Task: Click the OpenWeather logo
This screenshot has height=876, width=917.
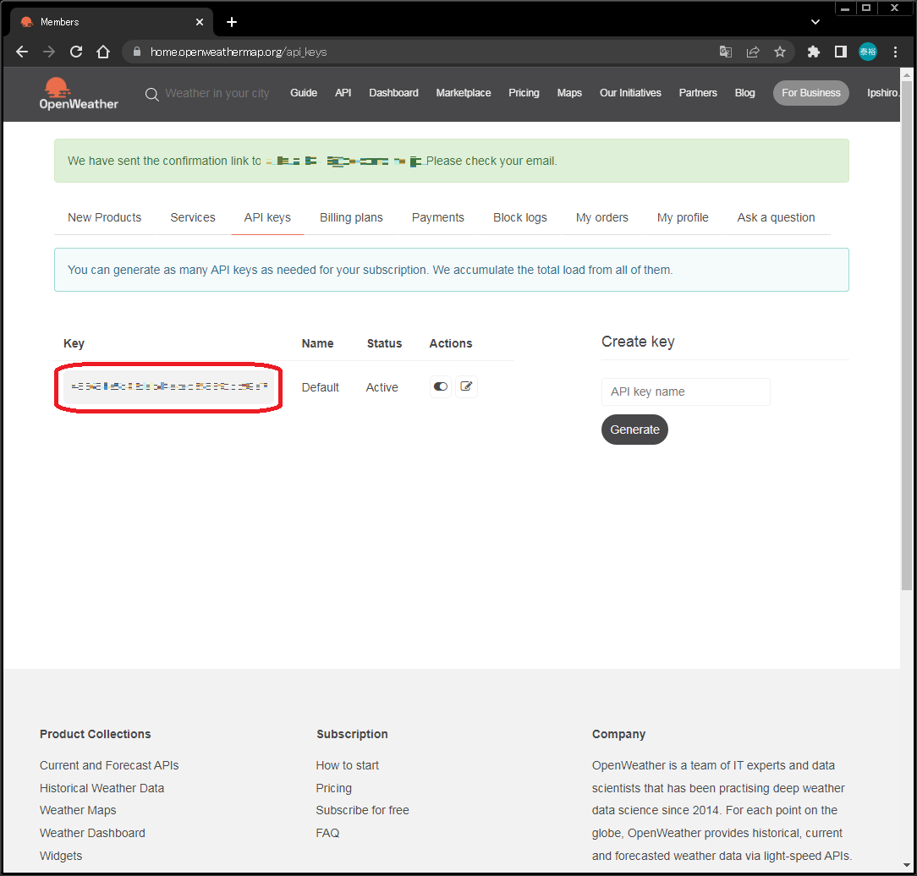Action: pyautogui.click(x=79, y=94)
